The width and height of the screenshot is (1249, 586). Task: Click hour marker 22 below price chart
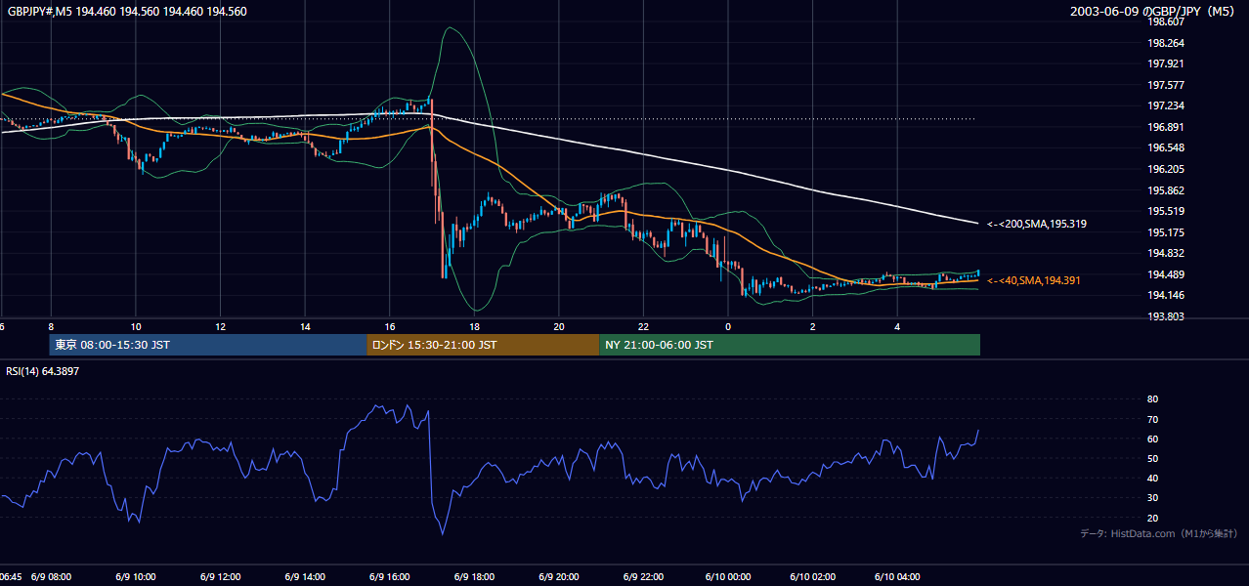tap(643, 326)
